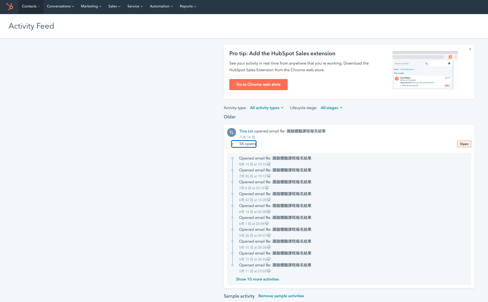Click the timeline dot beside the first opened email

pyautogui.click(x=232, y=158)
